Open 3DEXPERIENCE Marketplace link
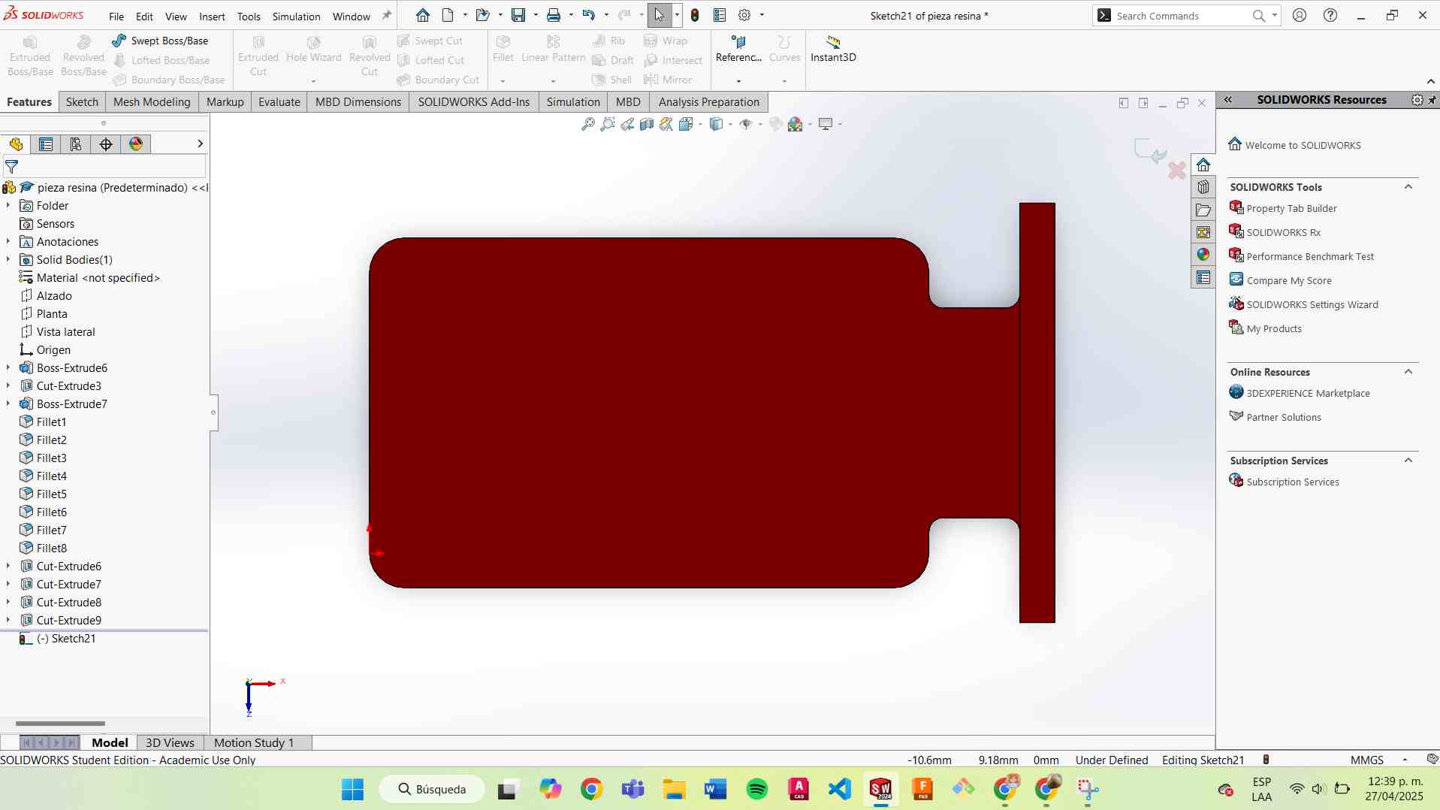Image resolution: width=1440 pixels, height=810 pixels. coord(1308,393)
